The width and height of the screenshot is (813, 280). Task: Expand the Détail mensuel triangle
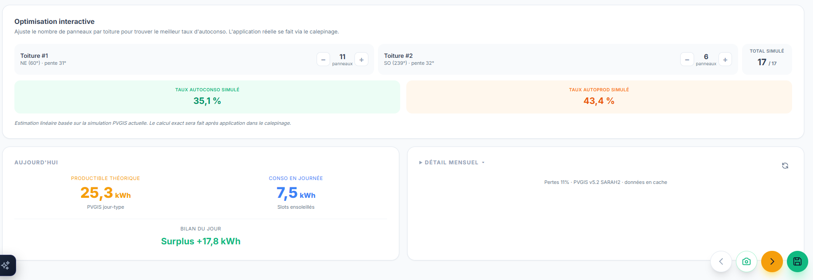coord(421,163)
